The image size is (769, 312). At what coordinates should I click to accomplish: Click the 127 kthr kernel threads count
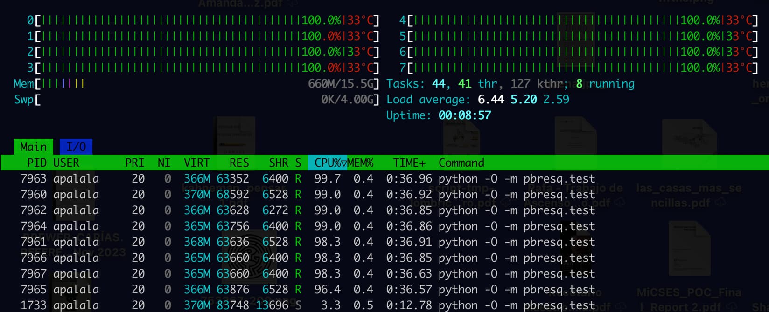pyautogui.click(x=539, y=84)
